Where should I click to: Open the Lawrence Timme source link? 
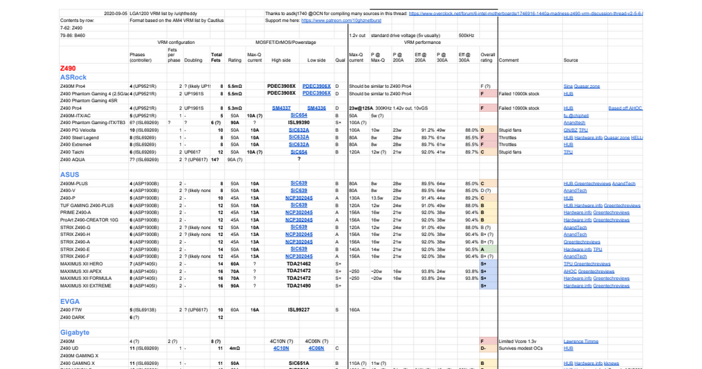point(581,341)
